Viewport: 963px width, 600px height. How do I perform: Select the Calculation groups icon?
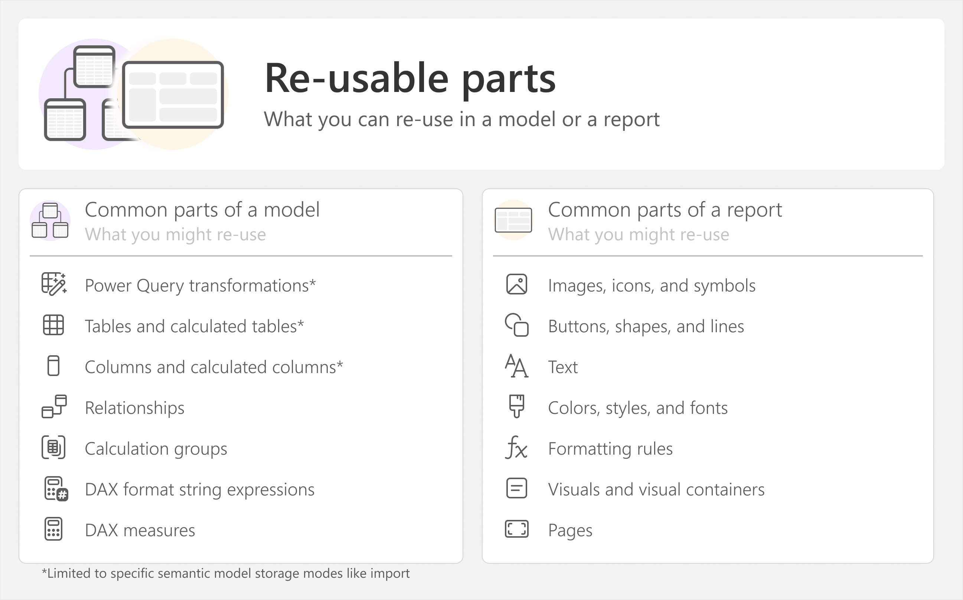53,447
